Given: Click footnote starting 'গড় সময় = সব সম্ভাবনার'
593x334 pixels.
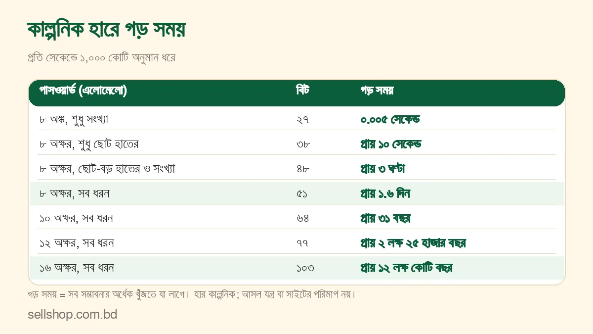Looking at the screenshot, I should click(192, 294).
